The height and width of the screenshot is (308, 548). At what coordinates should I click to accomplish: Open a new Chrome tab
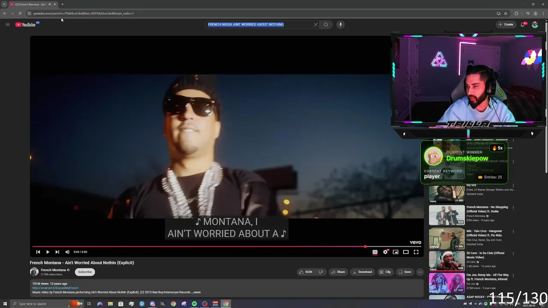click(x=63, y=4)
